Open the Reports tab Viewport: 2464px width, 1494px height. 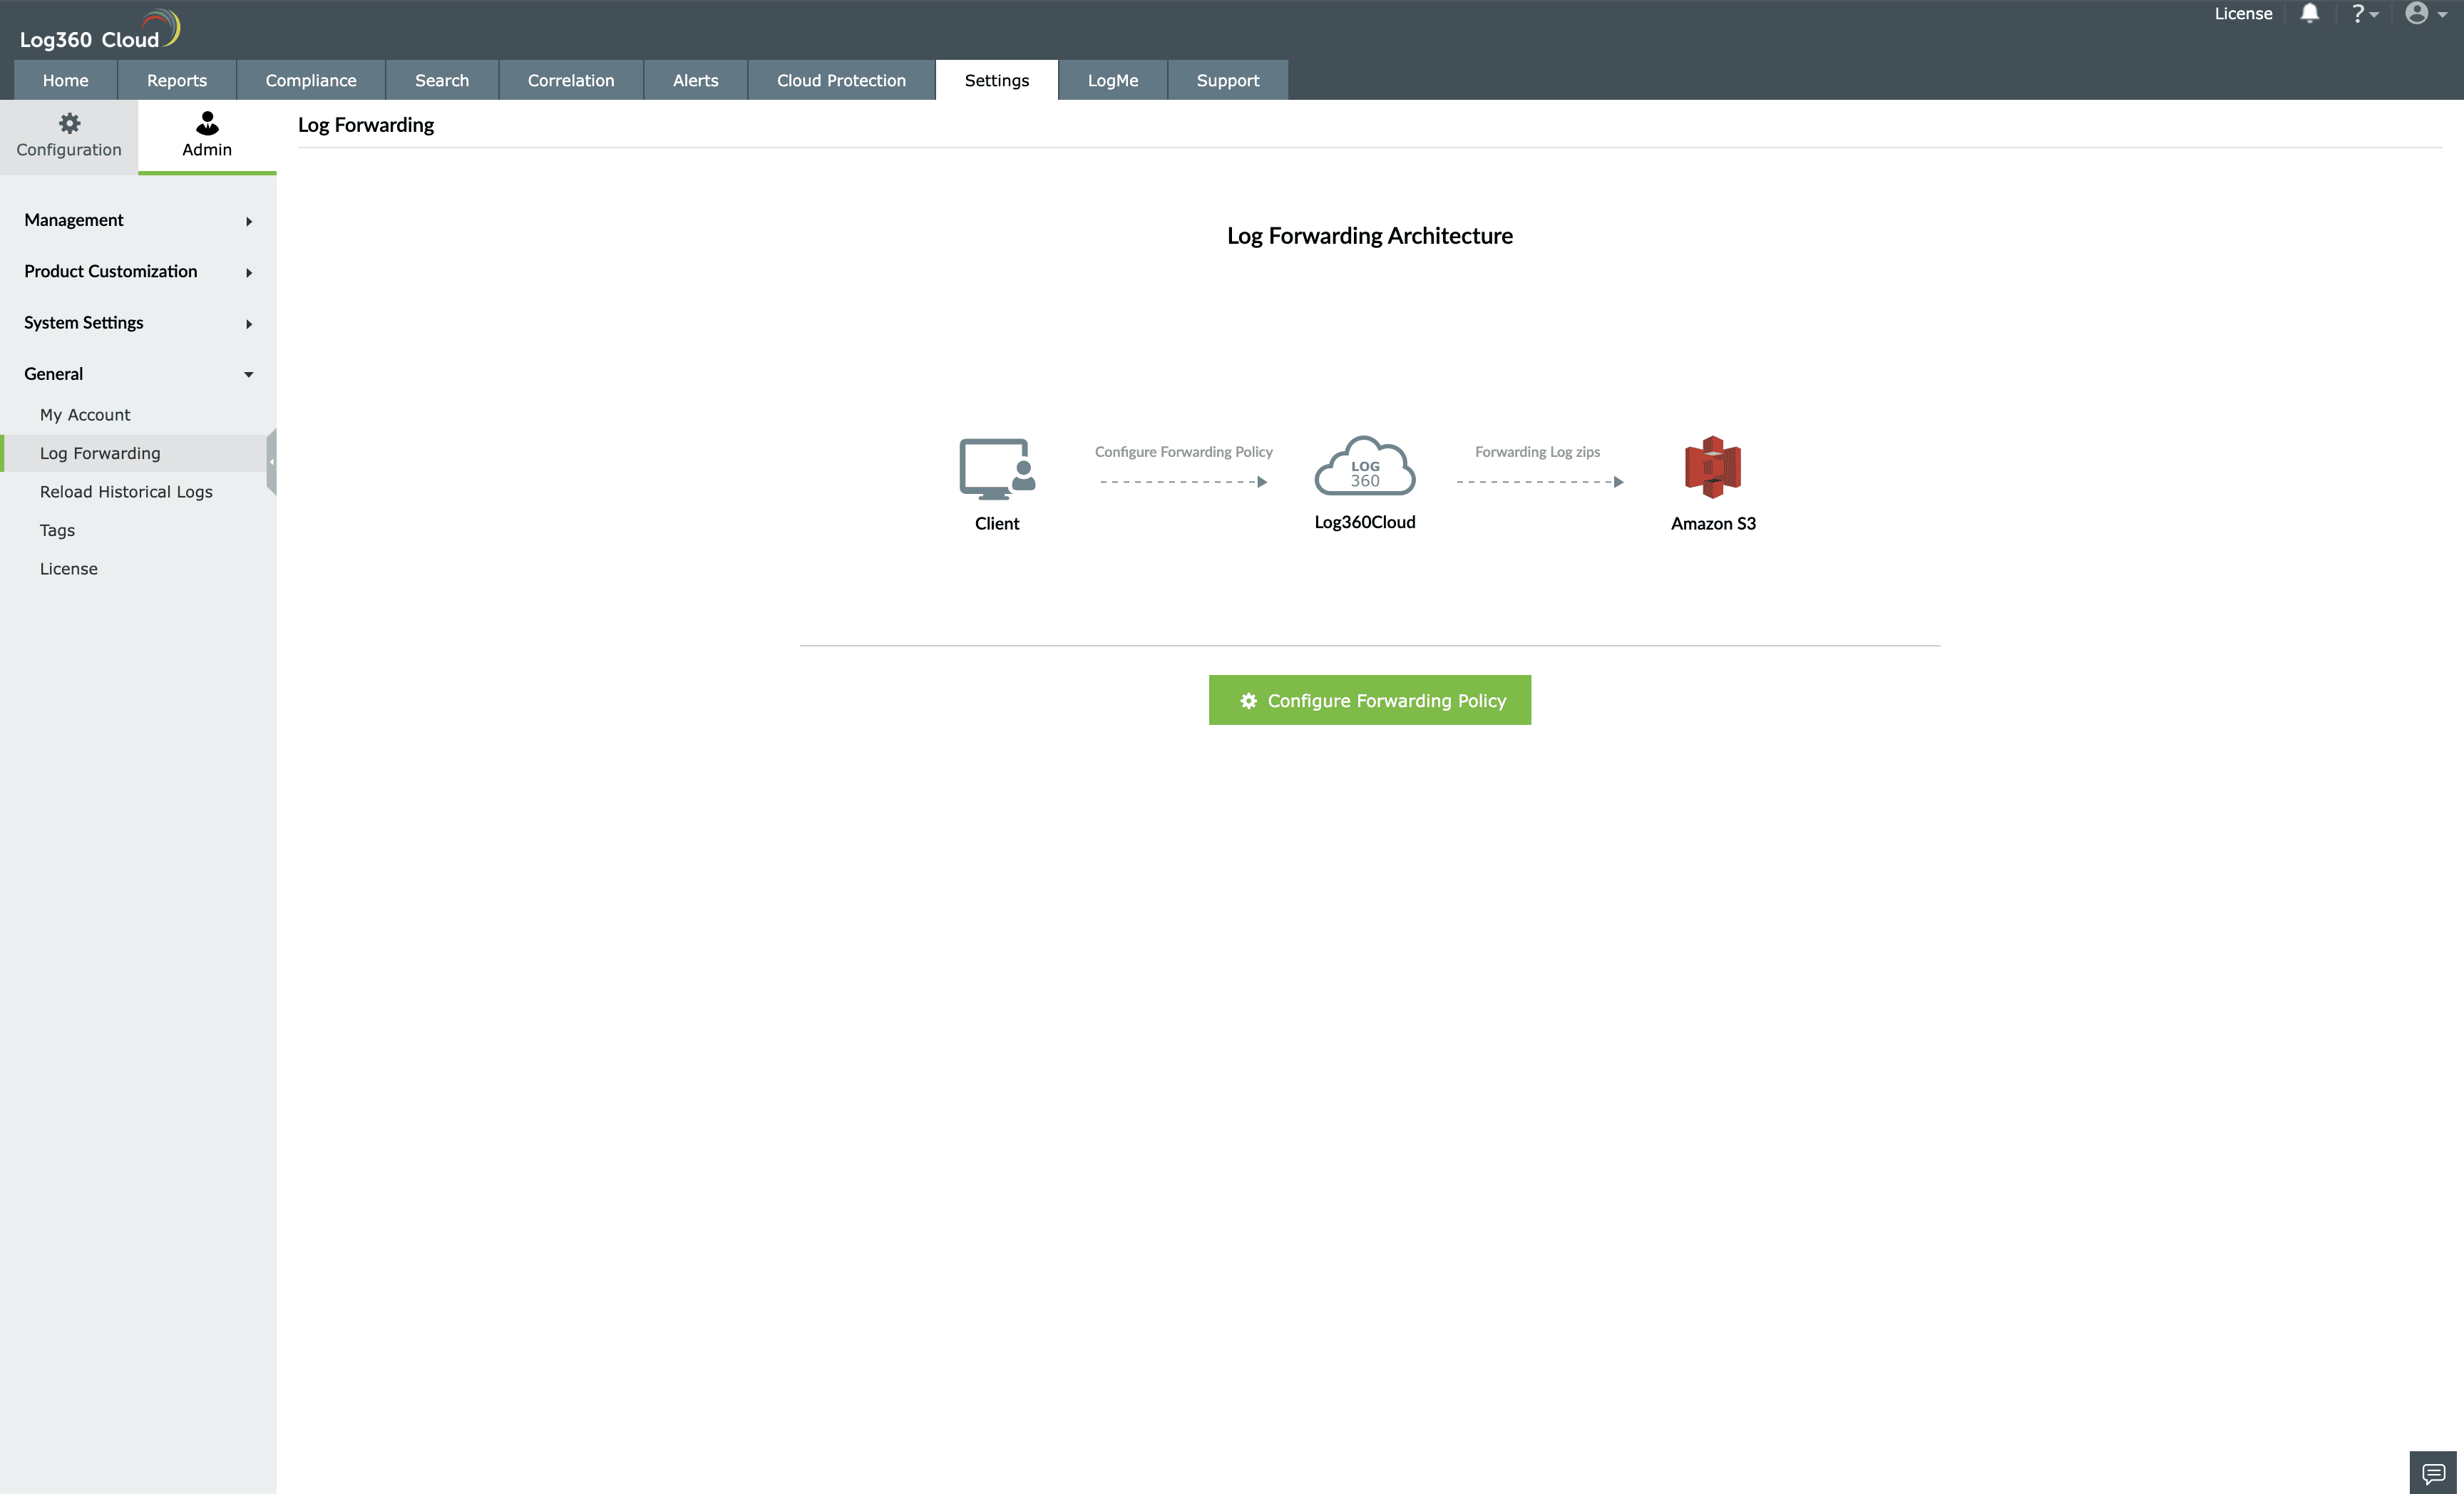tap(177, 80)
